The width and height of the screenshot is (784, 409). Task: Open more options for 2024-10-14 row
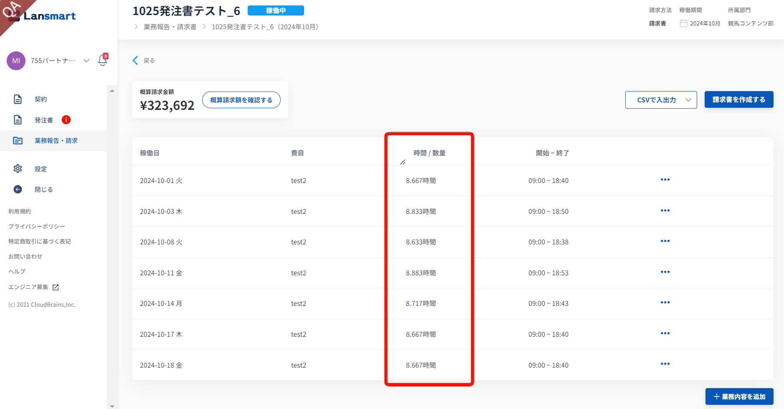tap(665, 302)
